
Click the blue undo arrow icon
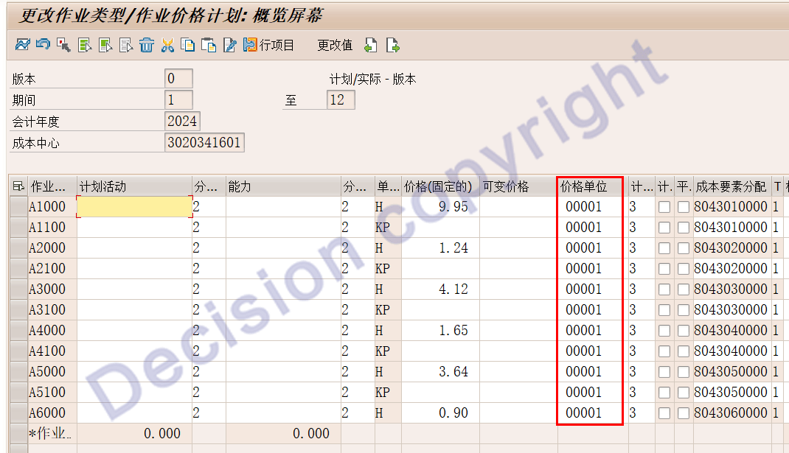(43, 45)
